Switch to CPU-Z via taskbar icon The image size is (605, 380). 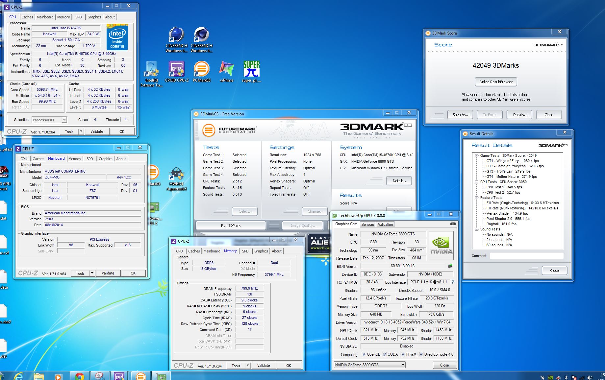click(119, 376)
